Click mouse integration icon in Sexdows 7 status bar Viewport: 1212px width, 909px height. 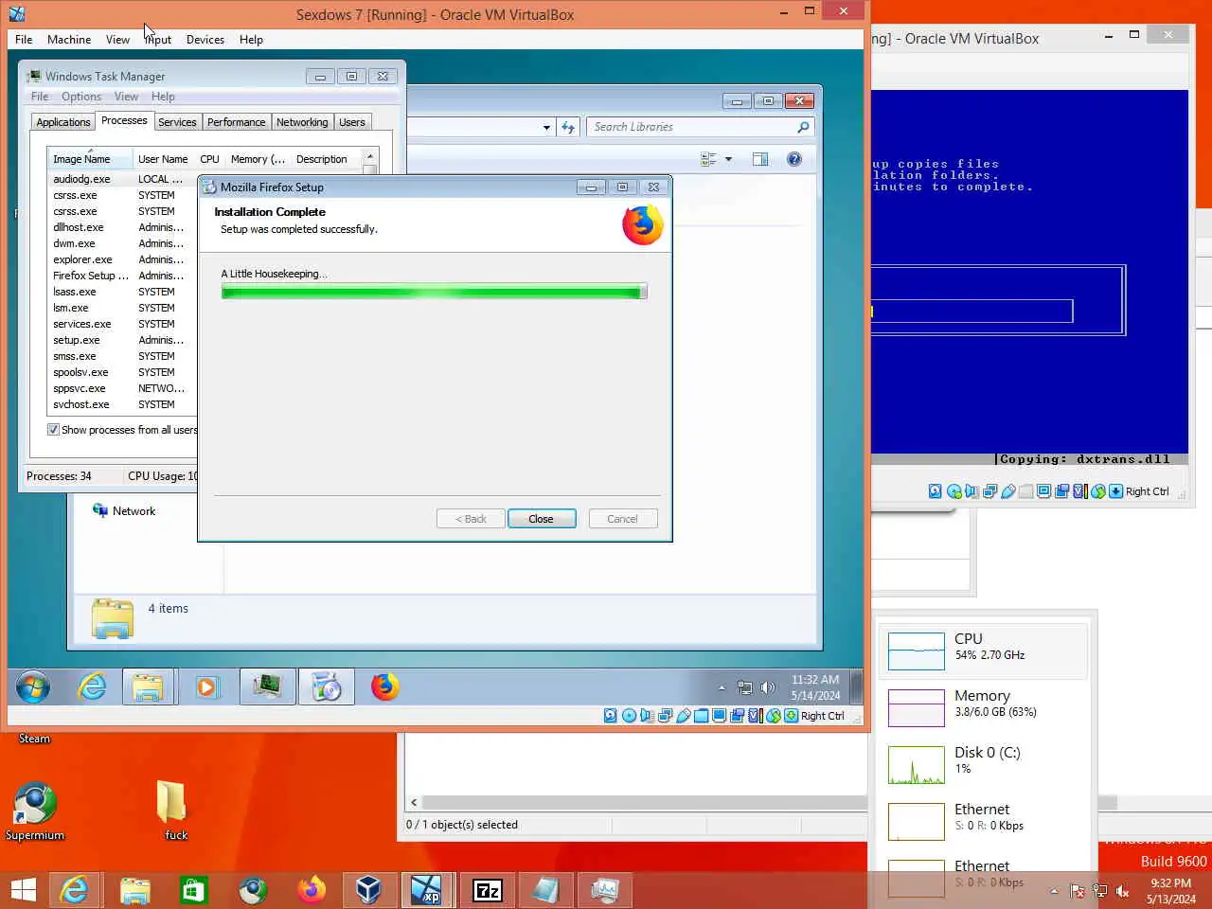tap(774, 716)
